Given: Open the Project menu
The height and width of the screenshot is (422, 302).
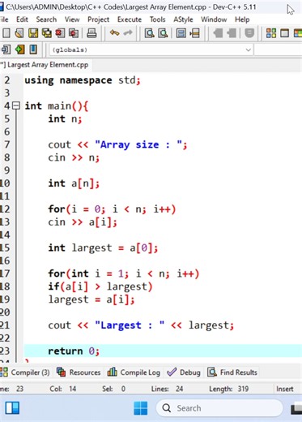Looking at the screenshot, I should [x=98, y=19].
